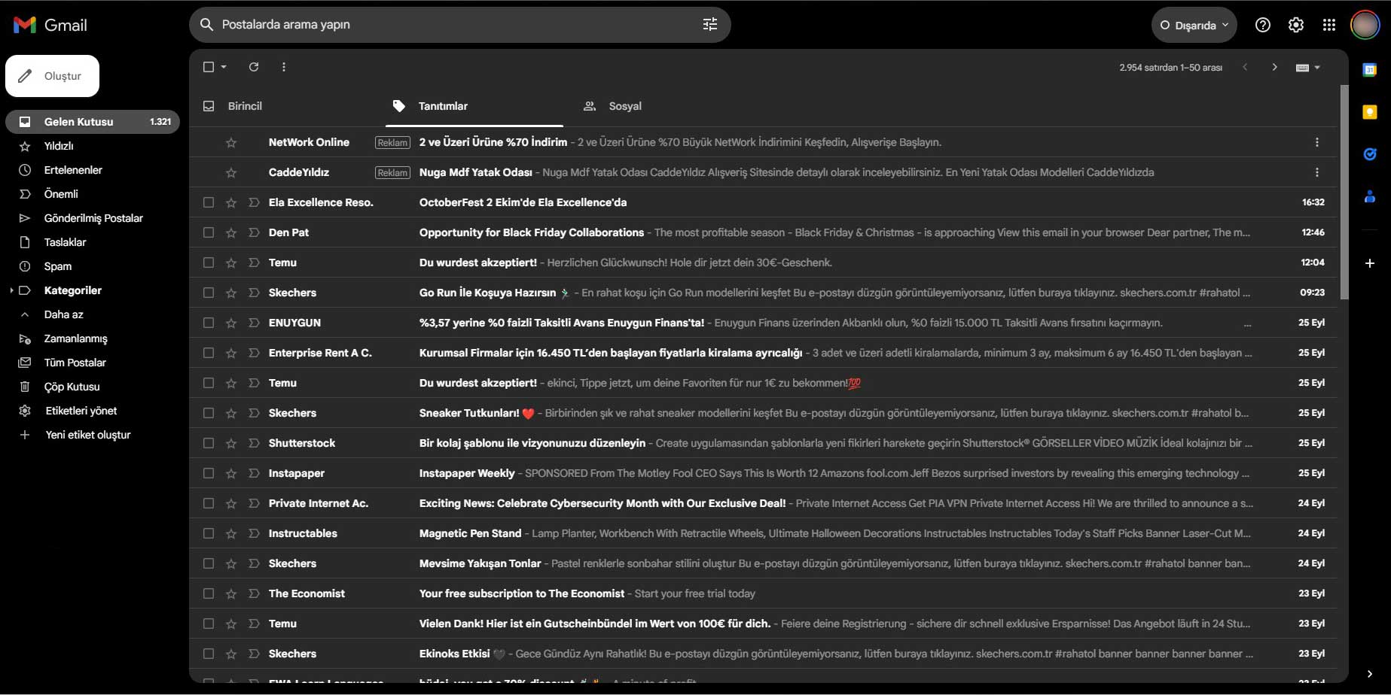Click the search magnifier icon
The height and width of the screenshot is (695, 1391).
[206, 25]
